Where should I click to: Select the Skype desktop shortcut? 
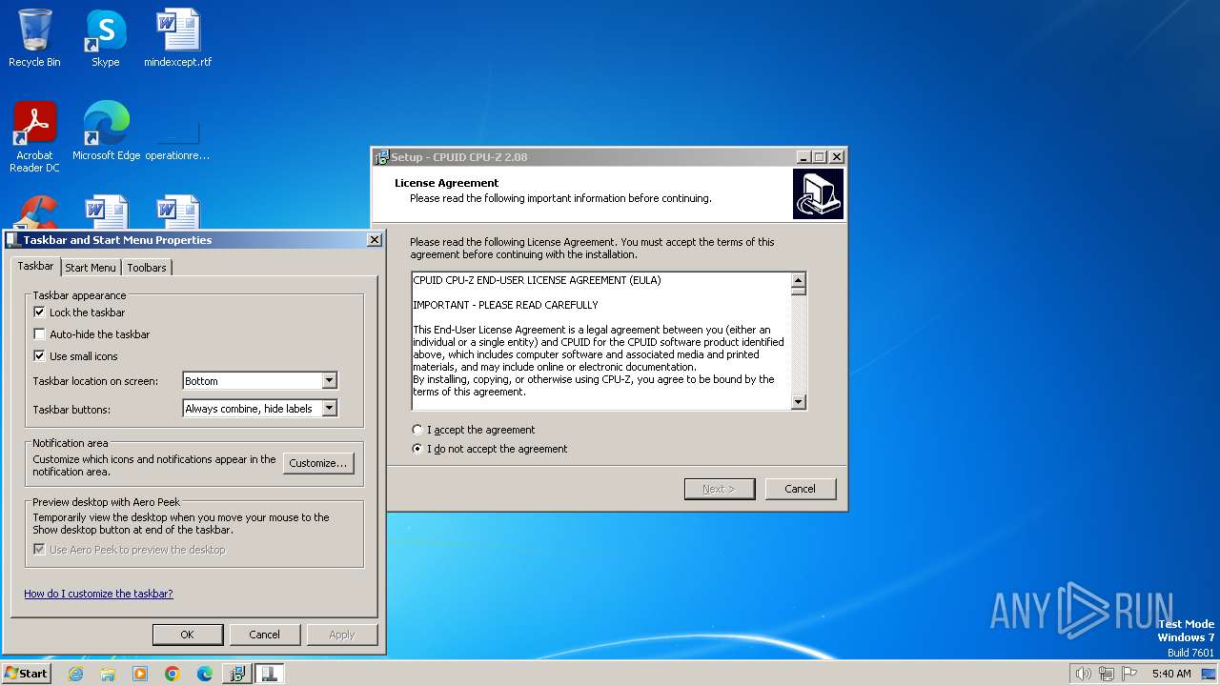tap(105, 38)
